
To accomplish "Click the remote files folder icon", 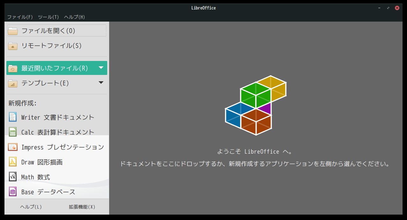I will tap(13, 46).
